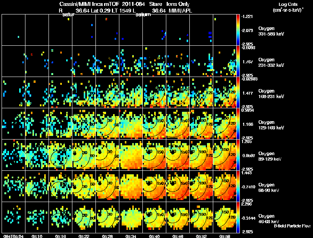Select 05:40 image in 68-90 keV row
This screenshot has width=313, height=238.
(154, 186)
